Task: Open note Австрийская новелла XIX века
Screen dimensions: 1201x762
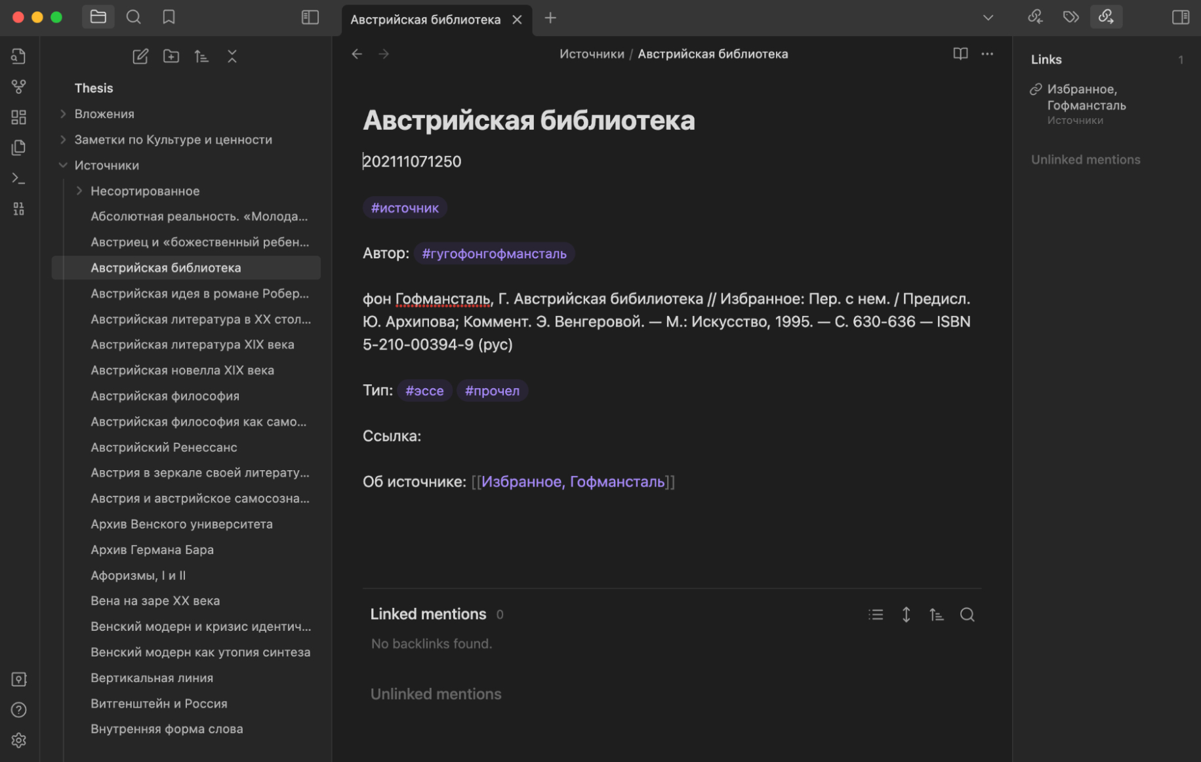Action: [x=182, y=371]
